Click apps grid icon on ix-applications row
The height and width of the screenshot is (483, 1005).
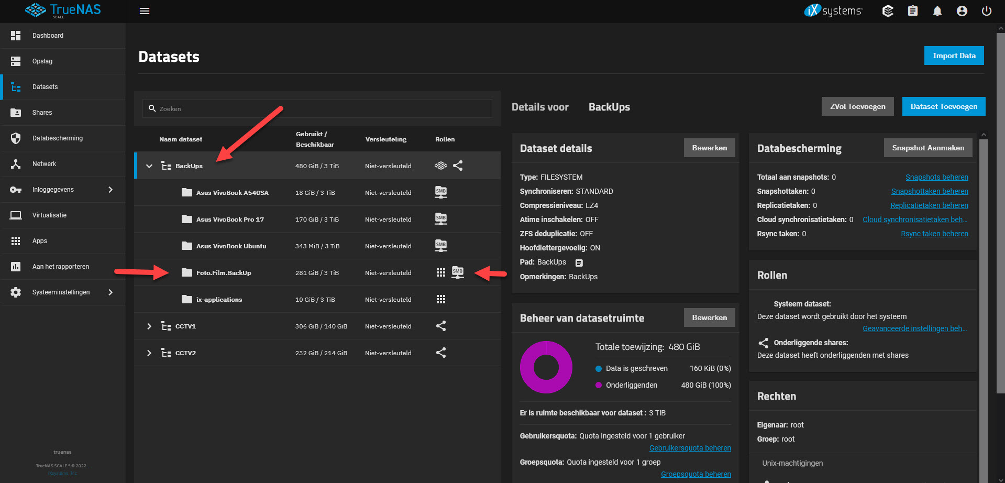tap(441, 299)
